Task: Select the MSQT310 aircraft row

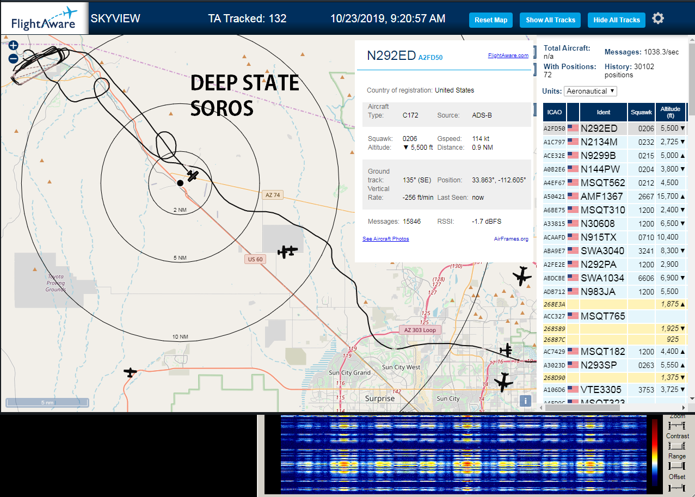Action: click(614, 210)
